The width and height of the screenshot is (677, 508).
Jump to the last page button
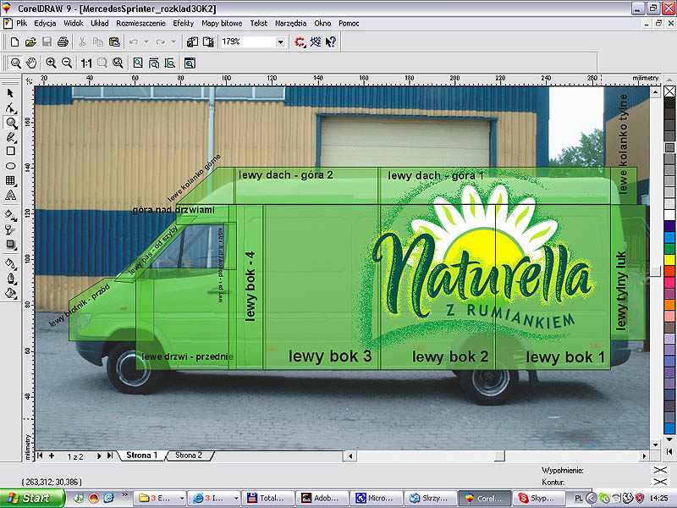tap(110, 456)
